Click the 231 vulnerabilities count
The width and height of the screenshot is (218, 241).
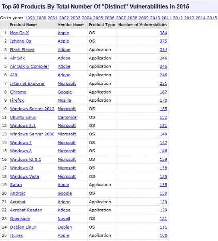click(x=163, y=84)
